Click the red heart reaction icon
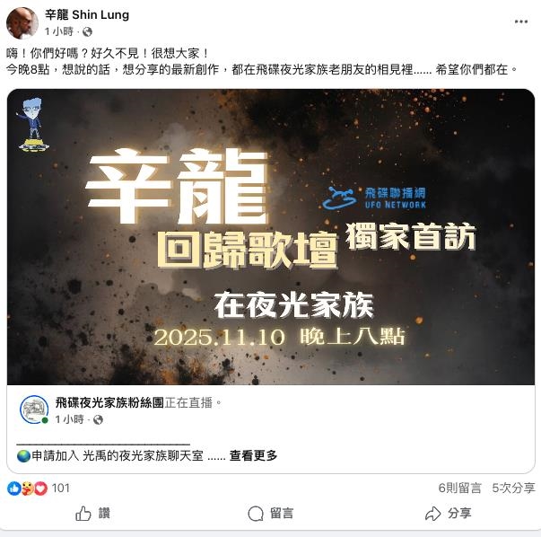541x537 pixels. pyautogui.click(x=40, y=489)
